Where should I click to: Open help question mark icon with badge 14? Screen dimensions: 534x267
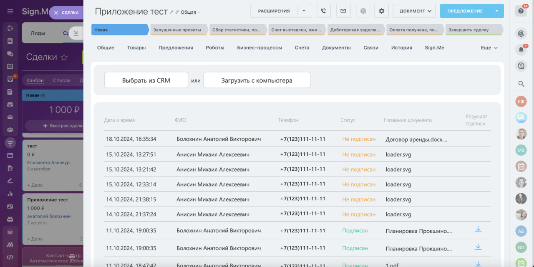(521, 11)
